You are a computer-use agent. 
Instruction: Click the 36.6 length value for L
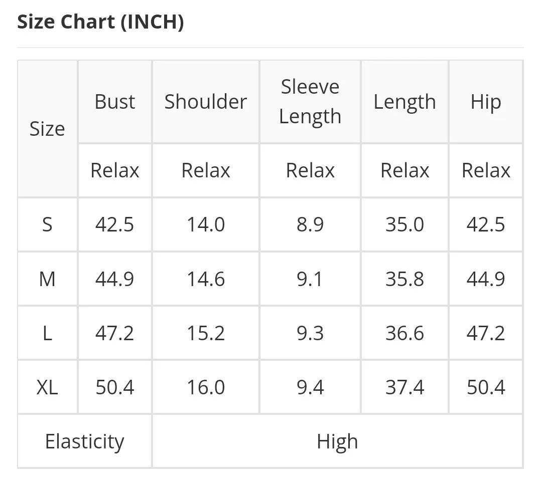(x=405, y=333)
